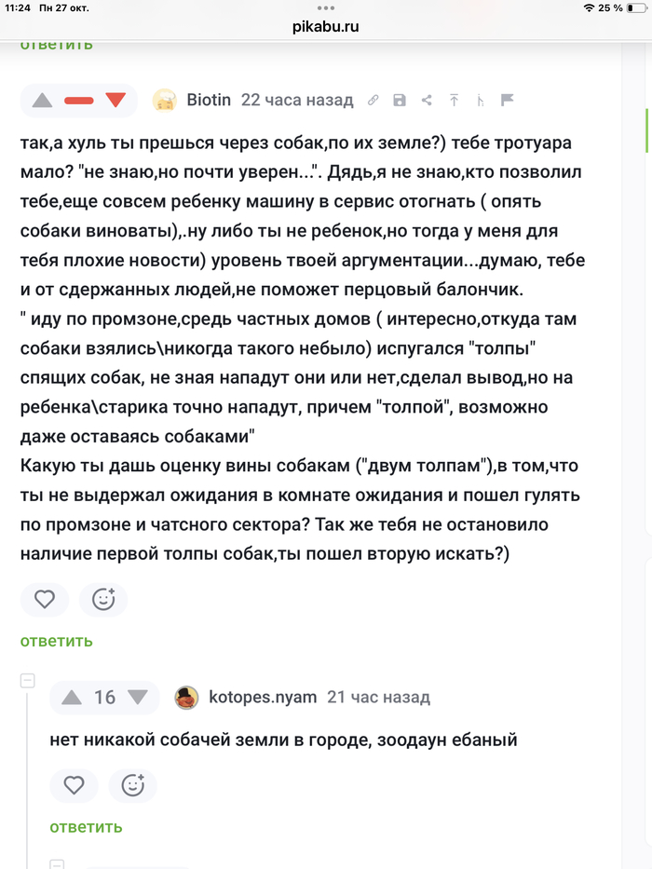Share Biotin's comment
The height and width of the screenshot is (869, 652).
coord(427,100)
